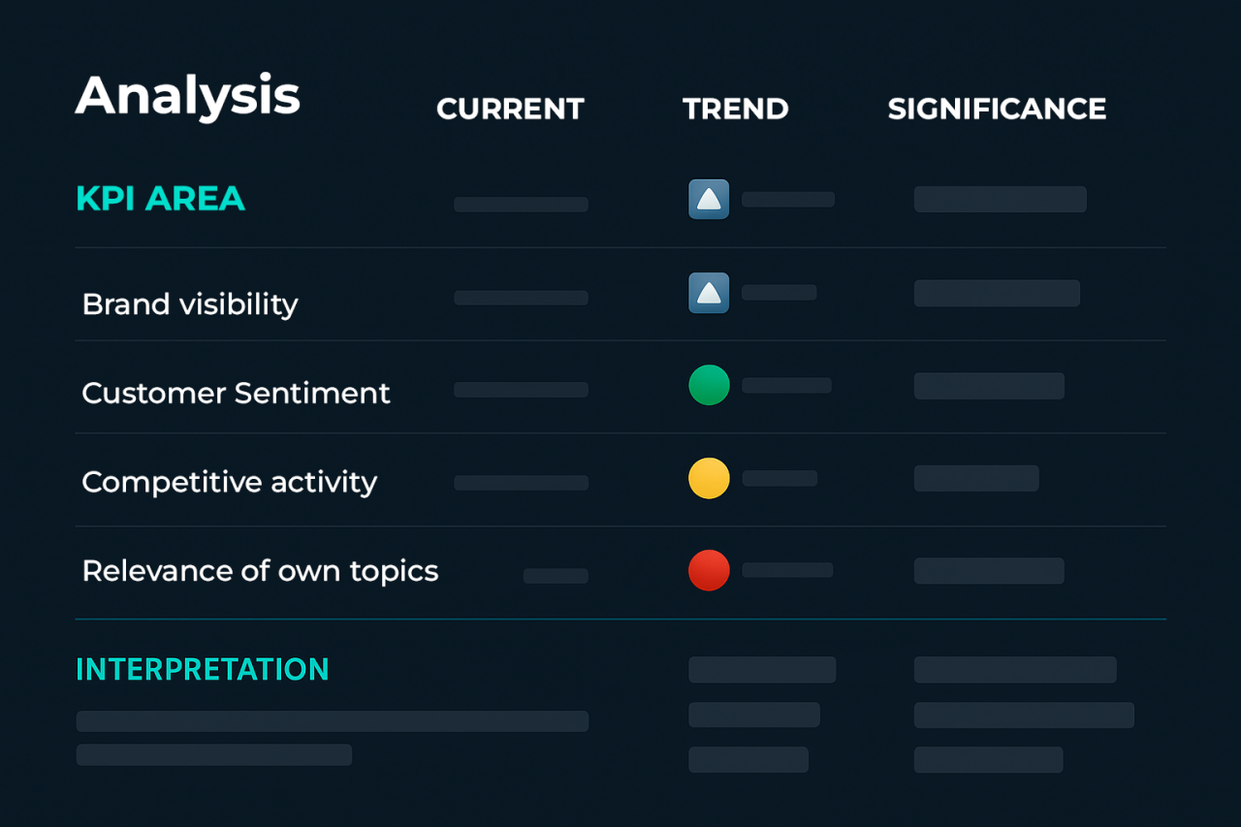The height and width of the screenshot is (827, 1241).
Task: Click the short current value bar for Relevance of own topics
Action: tap(556, 576)
